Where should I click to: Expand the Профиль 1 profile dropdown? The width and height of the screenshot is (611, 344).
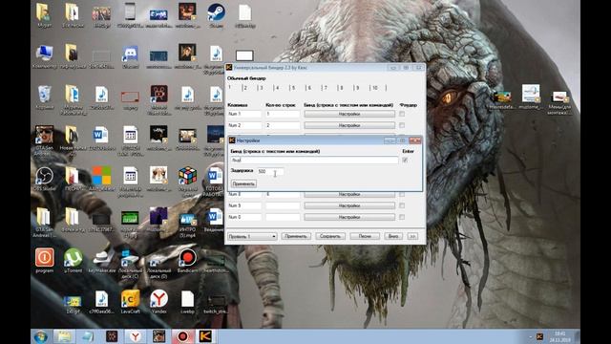[x=252, y=236]
